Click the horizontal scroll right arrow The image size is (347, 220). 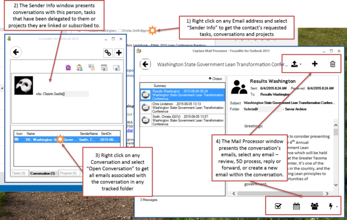click(x=327, y=193)
